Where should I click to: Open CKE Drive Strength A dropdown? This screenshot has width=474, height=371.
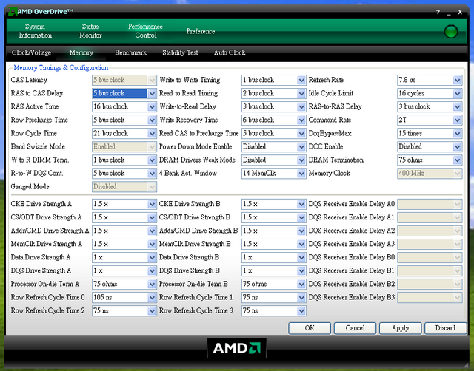tap(124, 204)
